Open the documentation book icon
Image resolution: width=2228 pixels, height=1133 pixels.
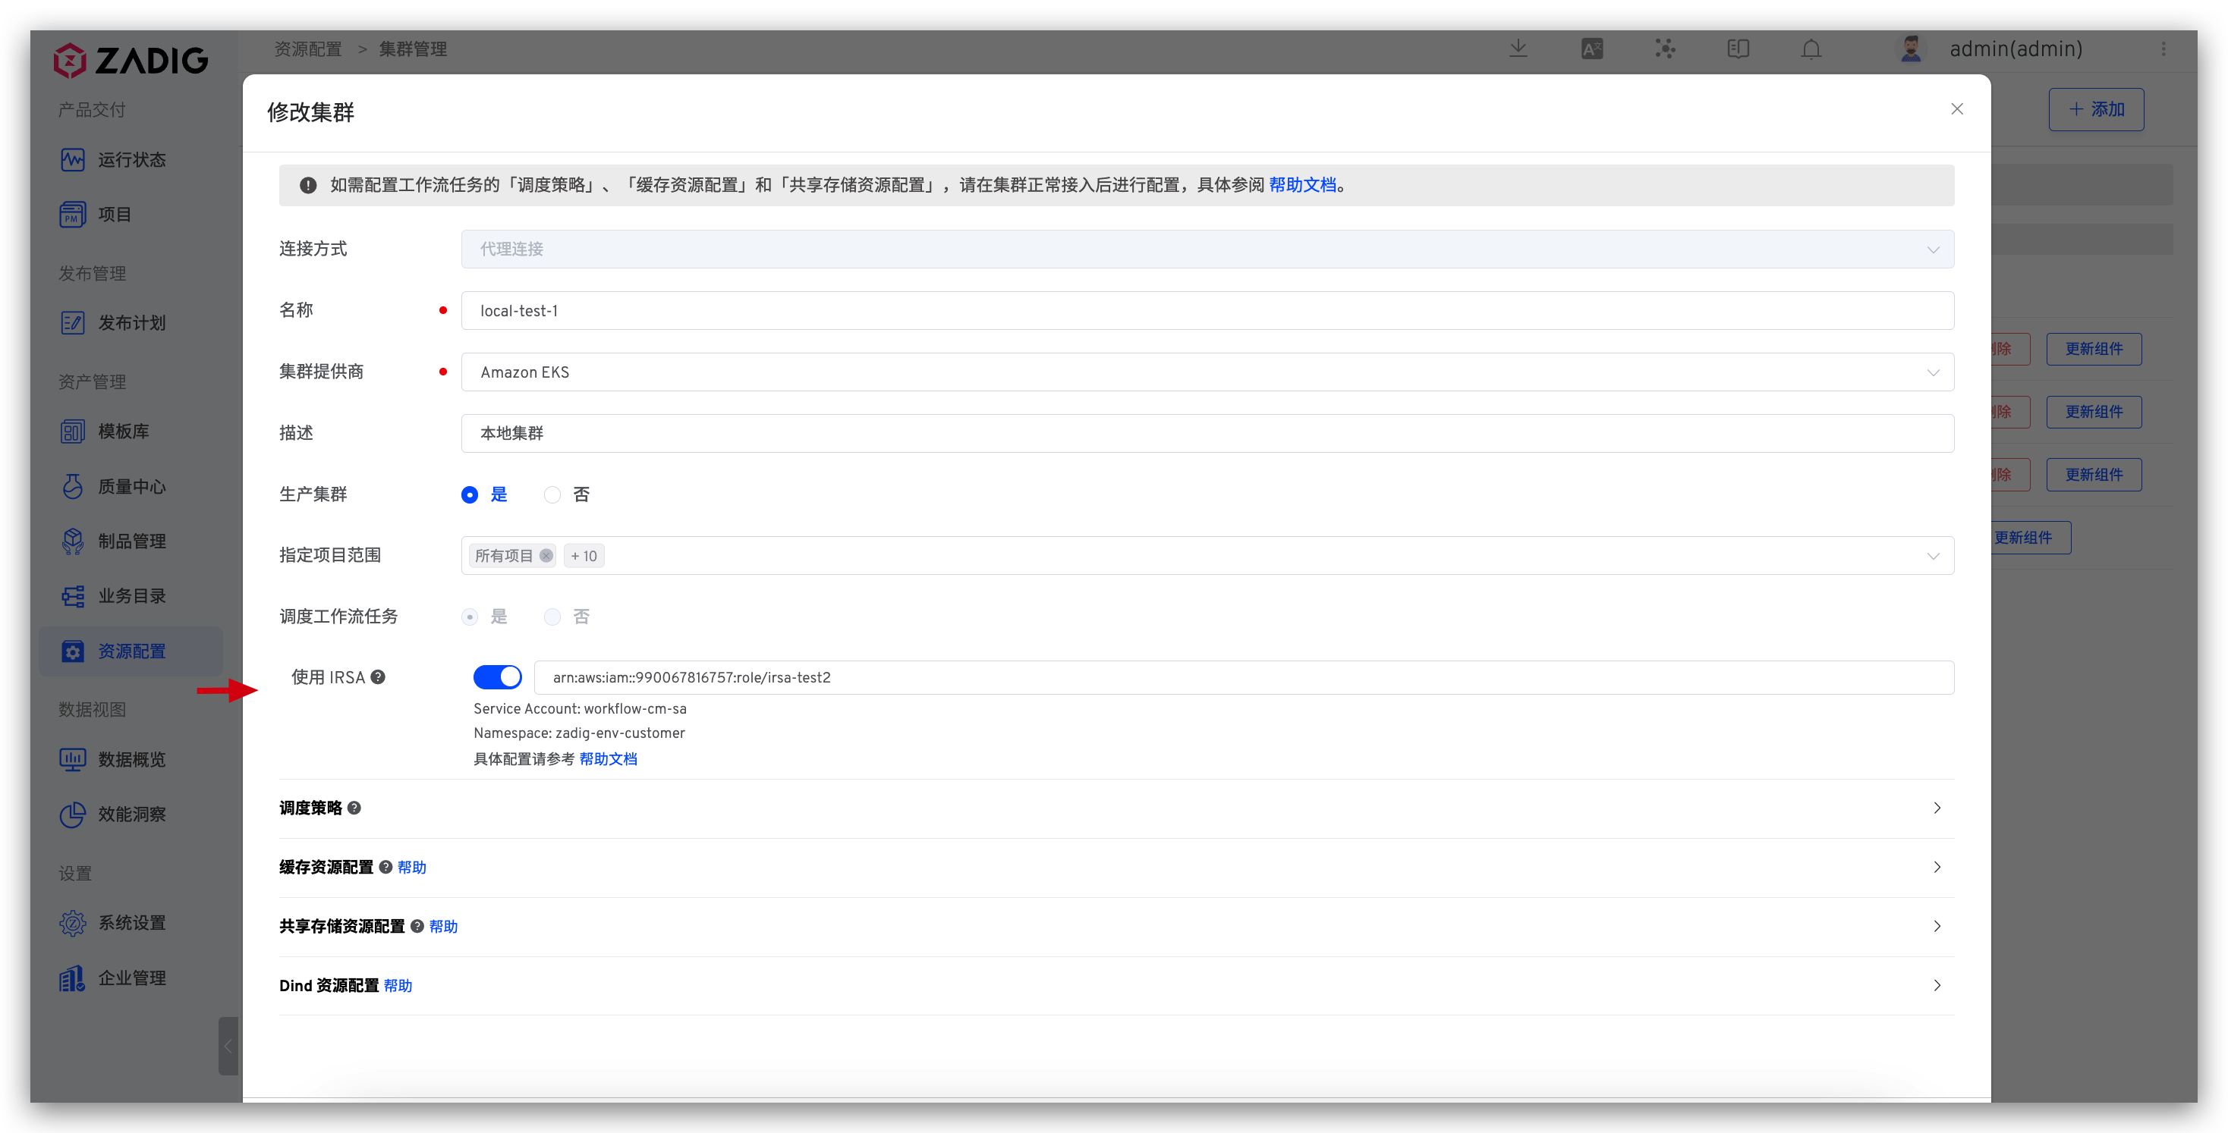pos(1738,49)
